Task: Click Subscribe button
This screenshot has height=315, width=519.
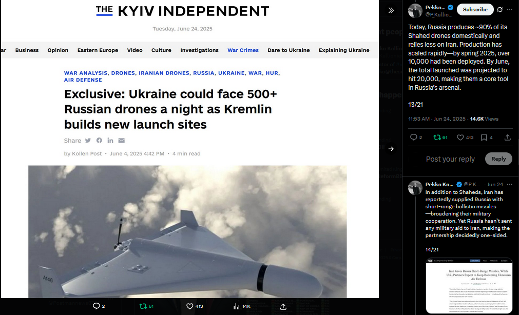Action: tap(475, 10)
